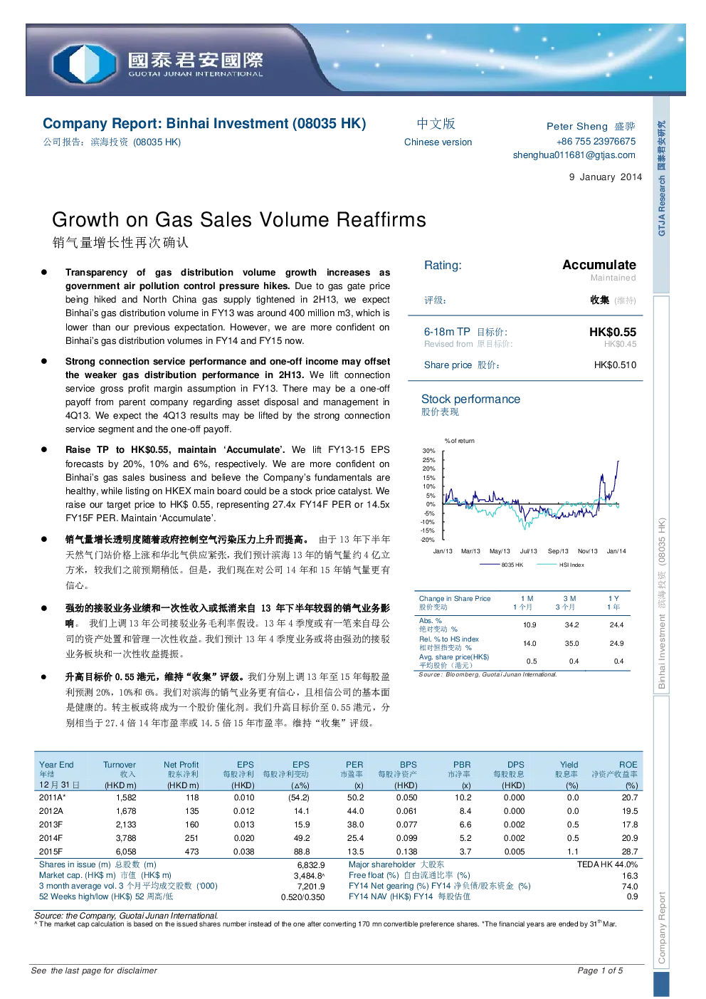Click bullet starting Raise TP to HK$0.55
Viewport: 706px width, 999px height.
[x=228, y=484]
